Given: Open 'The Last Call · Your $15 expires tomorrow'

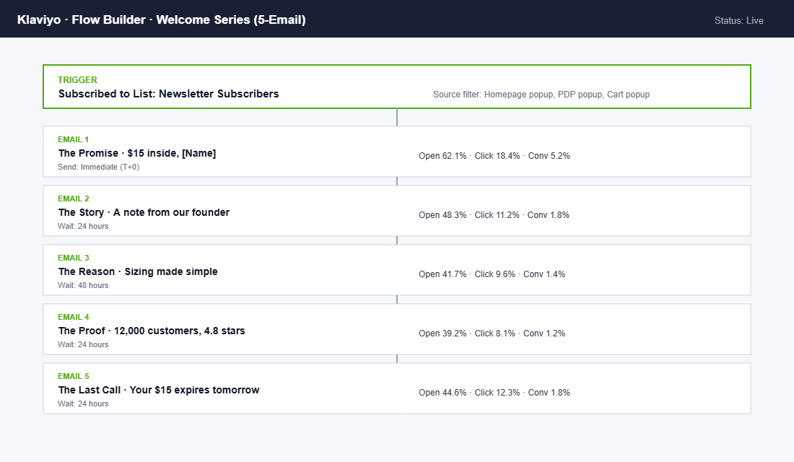Looking at the screenshot, I should [159, 390].
